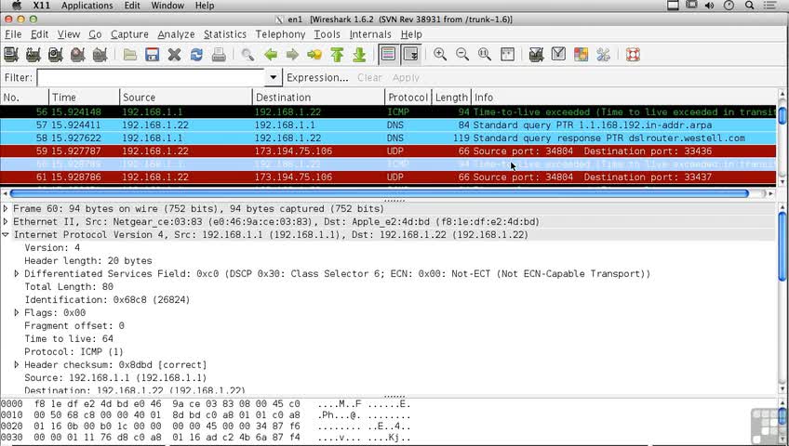
Task: Stop the running capture icon
Action: [x=77, y=54]
